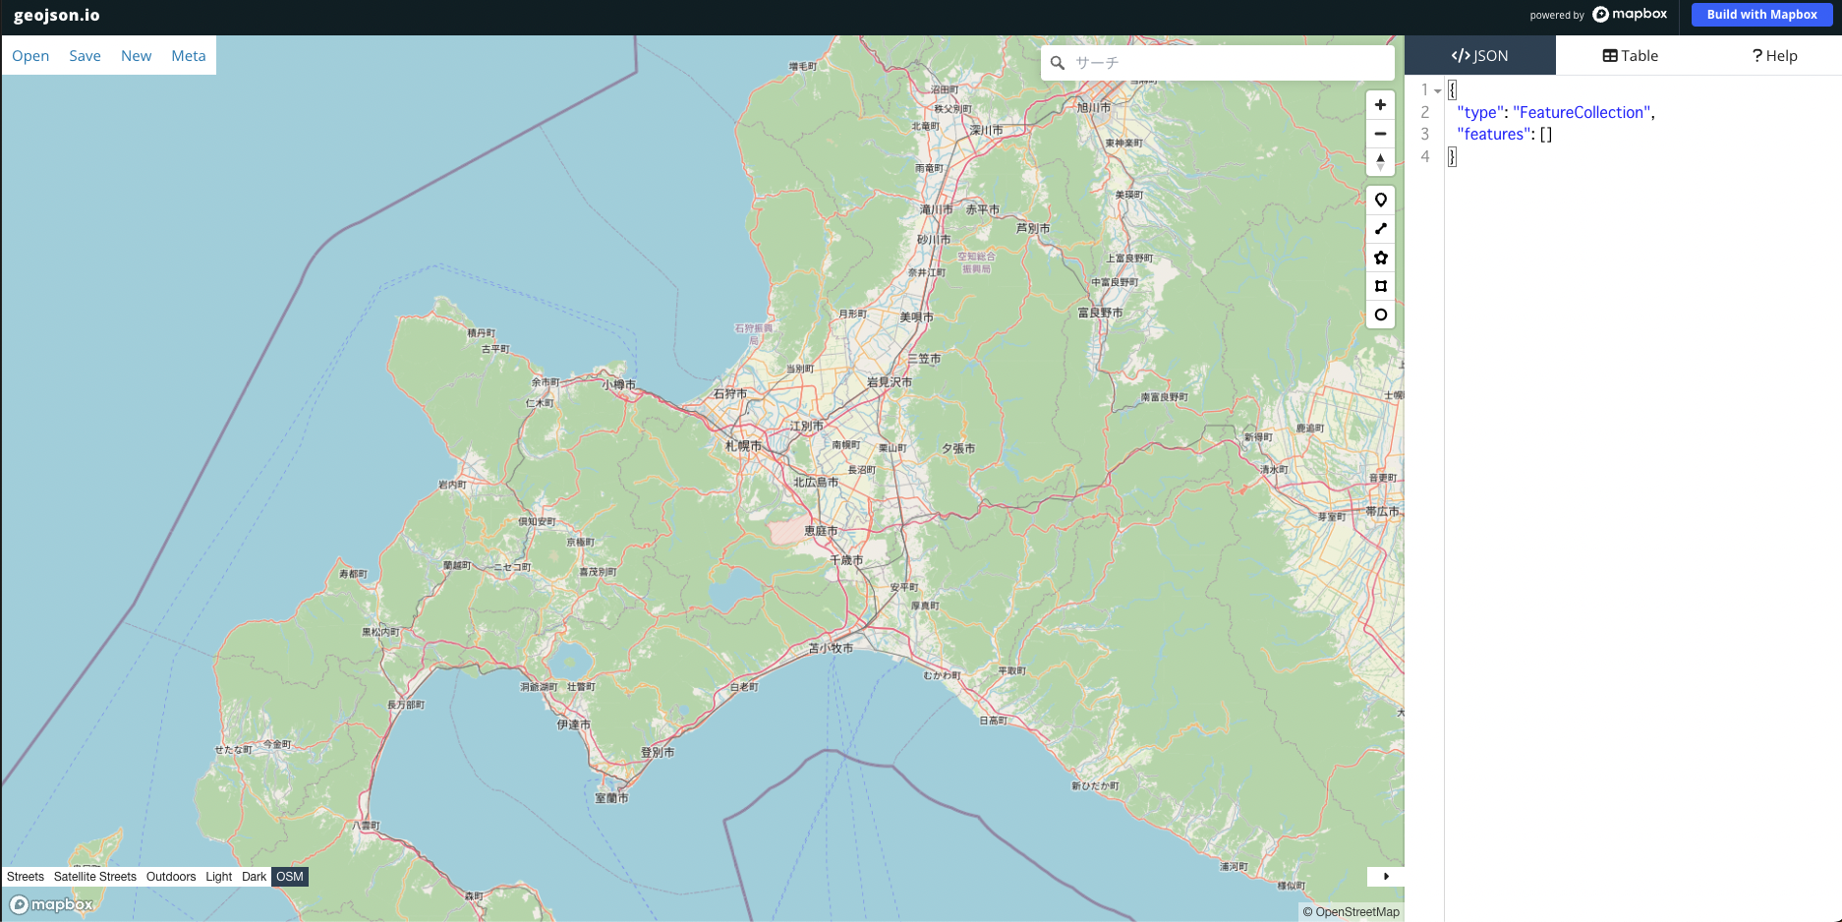Switch to the Light basemap

[217, 876]
